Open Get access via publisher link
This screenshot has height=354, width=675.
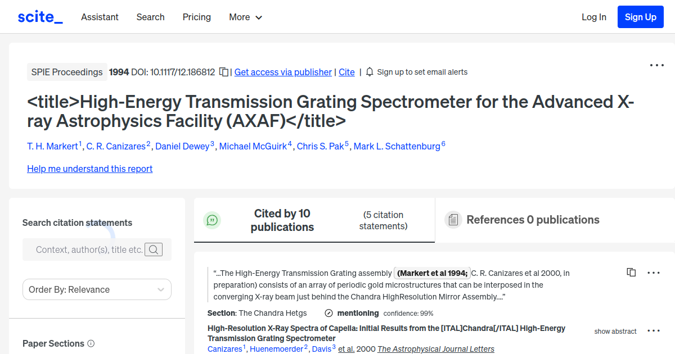point(283,72)
